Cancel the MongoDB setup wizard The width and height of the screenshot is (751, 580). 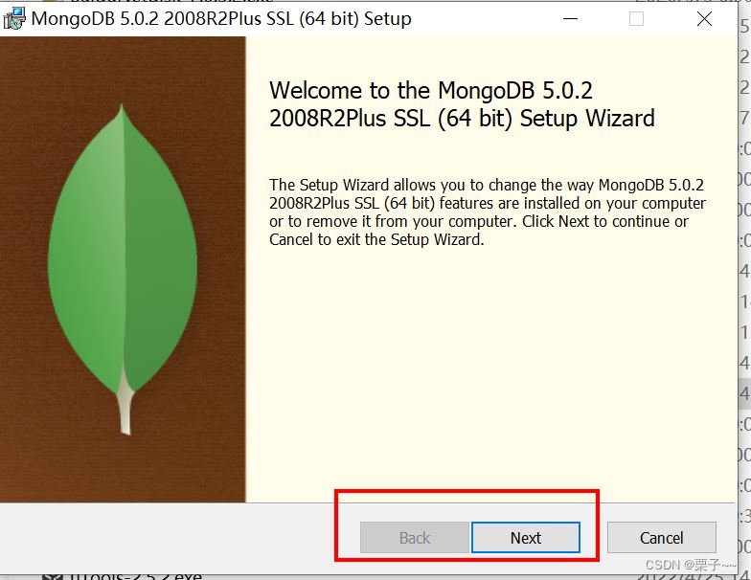661,538
